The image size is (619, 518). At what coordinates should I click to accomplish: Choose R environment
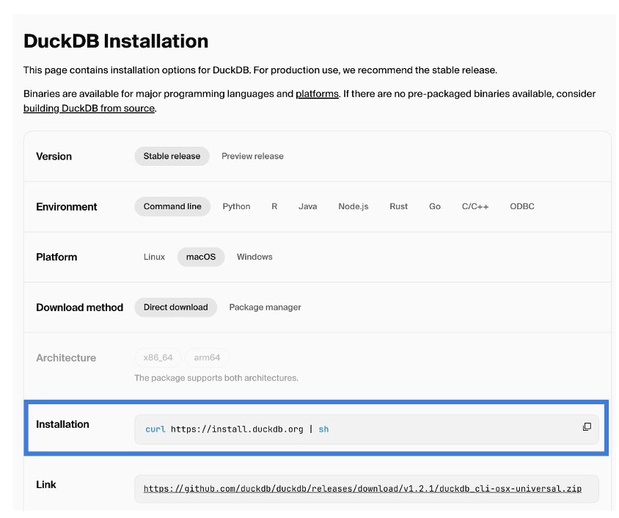pos(274,206)
